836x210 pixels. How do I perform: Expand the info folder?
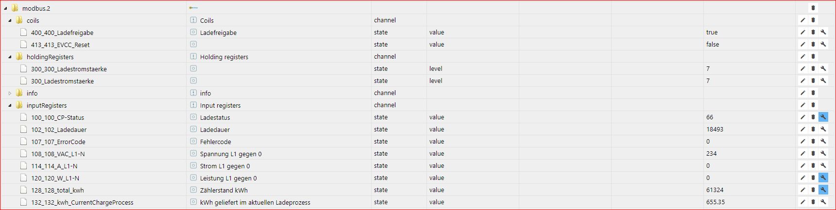click(x=10, y=93)
